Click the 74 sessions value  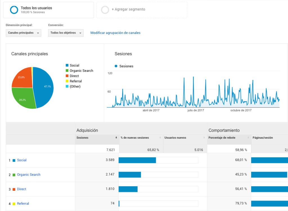tap(112, 203)
